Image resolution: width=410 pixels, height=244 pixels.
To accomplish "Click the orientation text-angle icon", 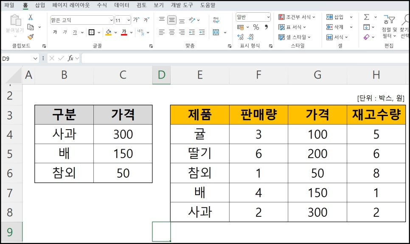I will tap(192, 20).
